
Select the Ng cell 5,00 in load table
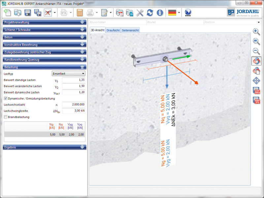pos(52,135)
